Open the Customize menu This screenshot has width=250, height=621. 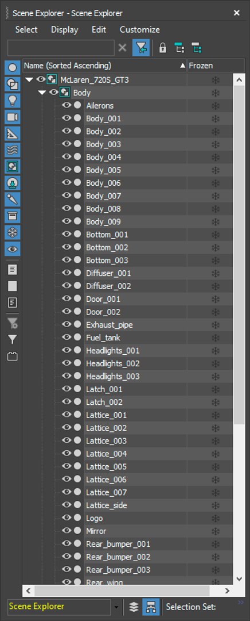[140, 30]
